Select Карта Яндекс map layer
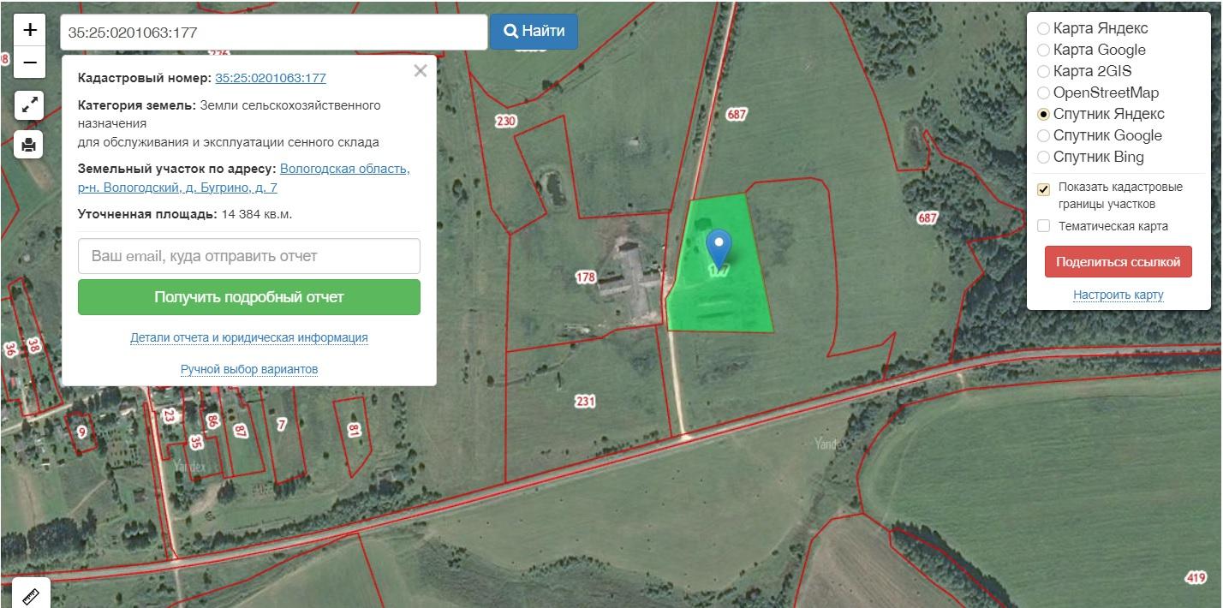The image size is (1223, 608). pos(1043,29)
